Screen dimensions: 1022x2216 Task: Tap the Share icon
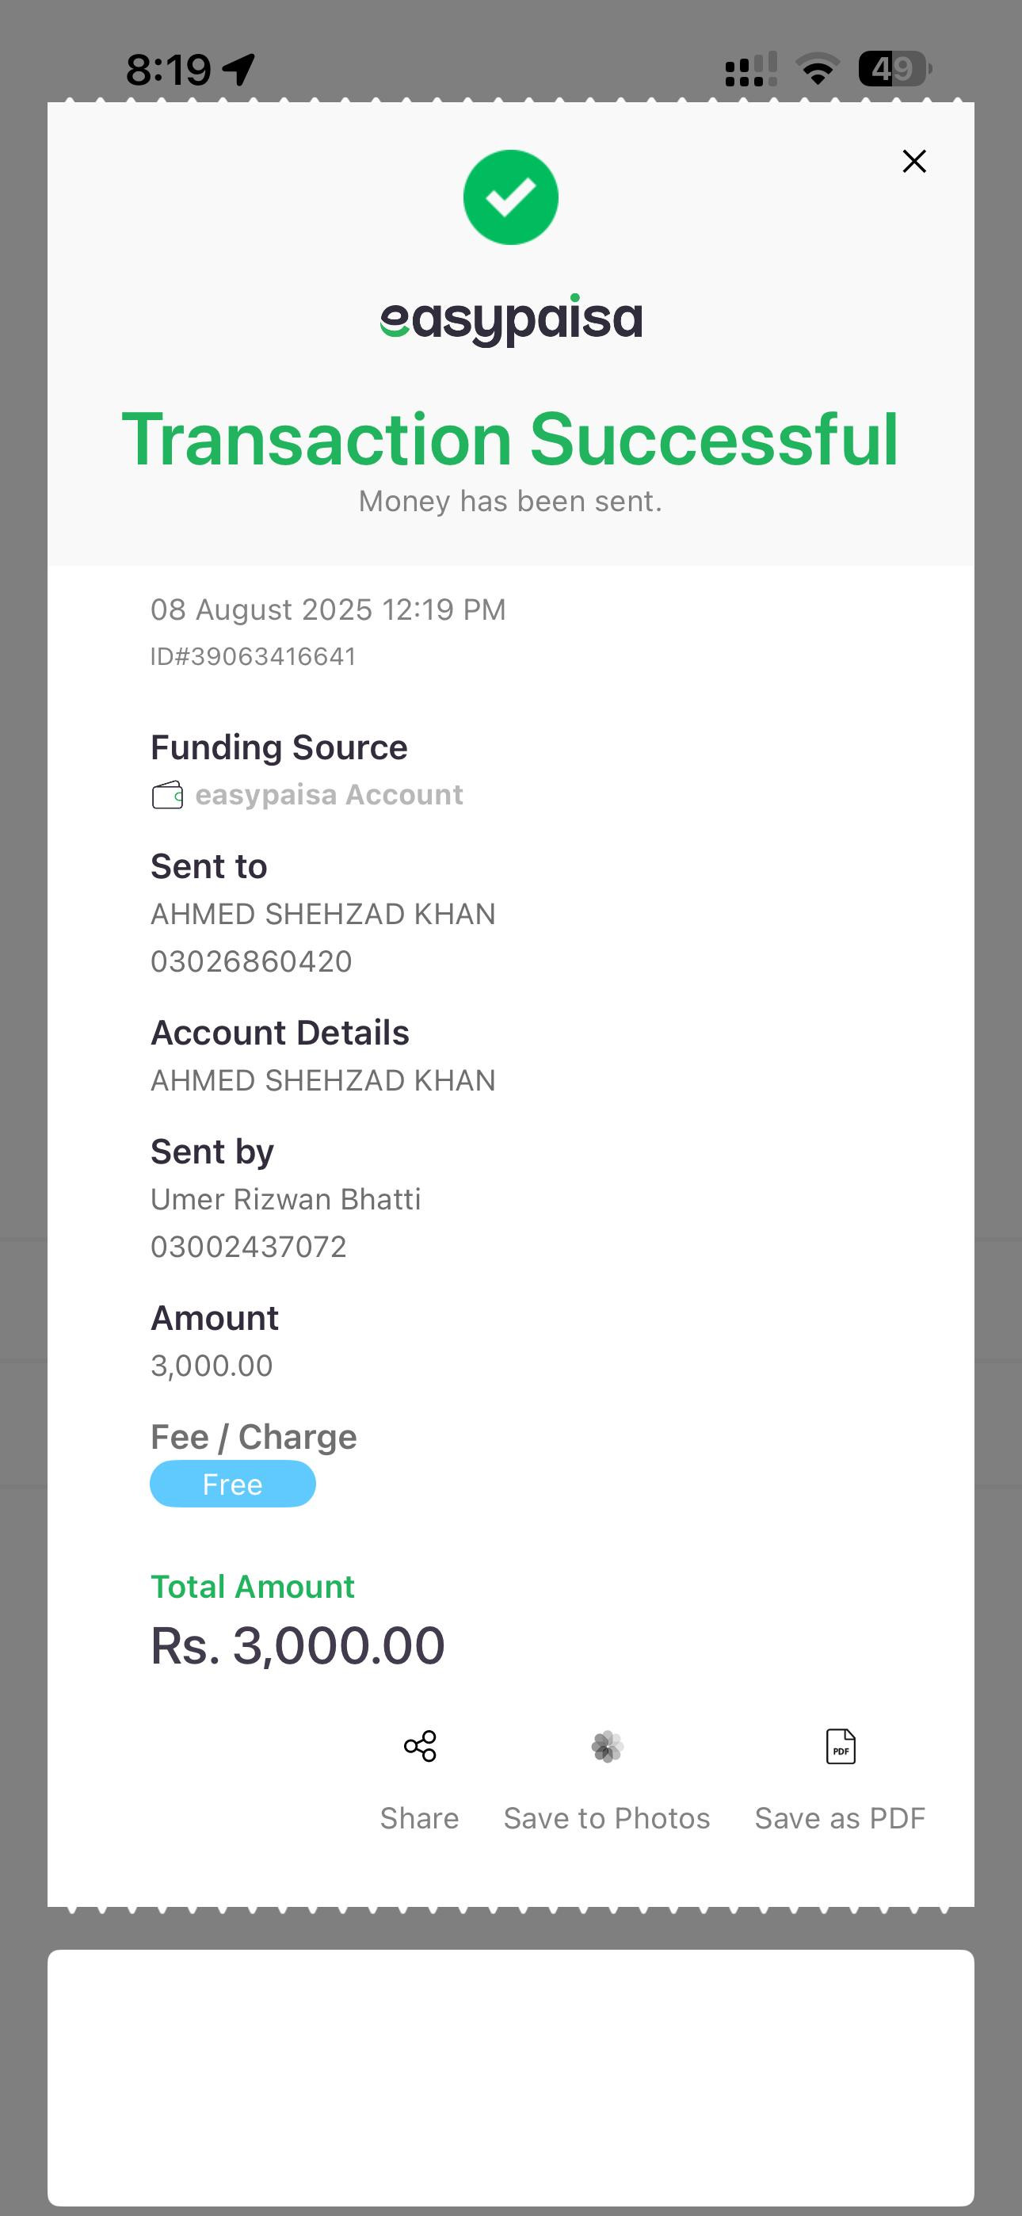[x=420, y=1746]
